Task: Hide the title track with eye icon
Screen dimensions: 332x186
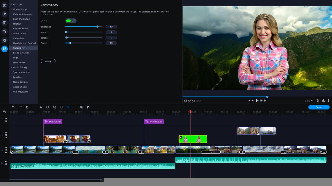Action: pos(6,119)
